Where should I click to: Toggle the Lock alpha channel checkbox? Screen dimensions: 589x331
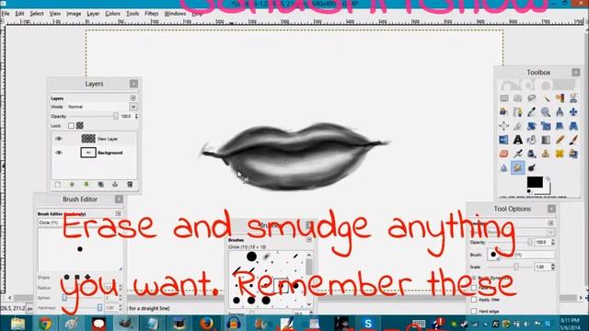tap(80, 126)
